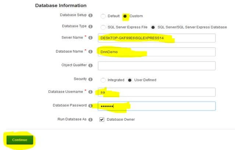This screenshot has height=150, width=235.
Task: Select Integrated security option
Action: [103, 80]
